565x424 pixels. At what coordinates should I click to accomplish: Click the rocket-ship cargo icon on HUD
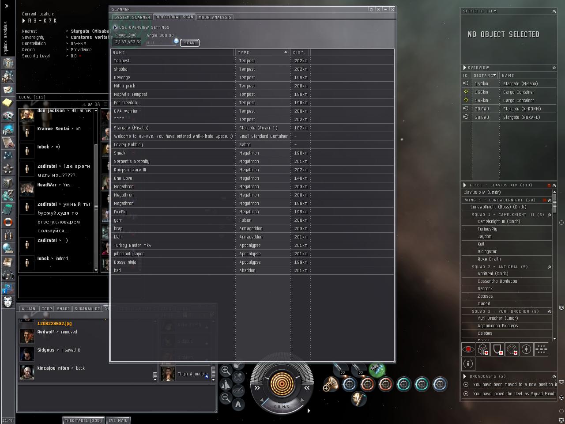[x=226, y=384]
